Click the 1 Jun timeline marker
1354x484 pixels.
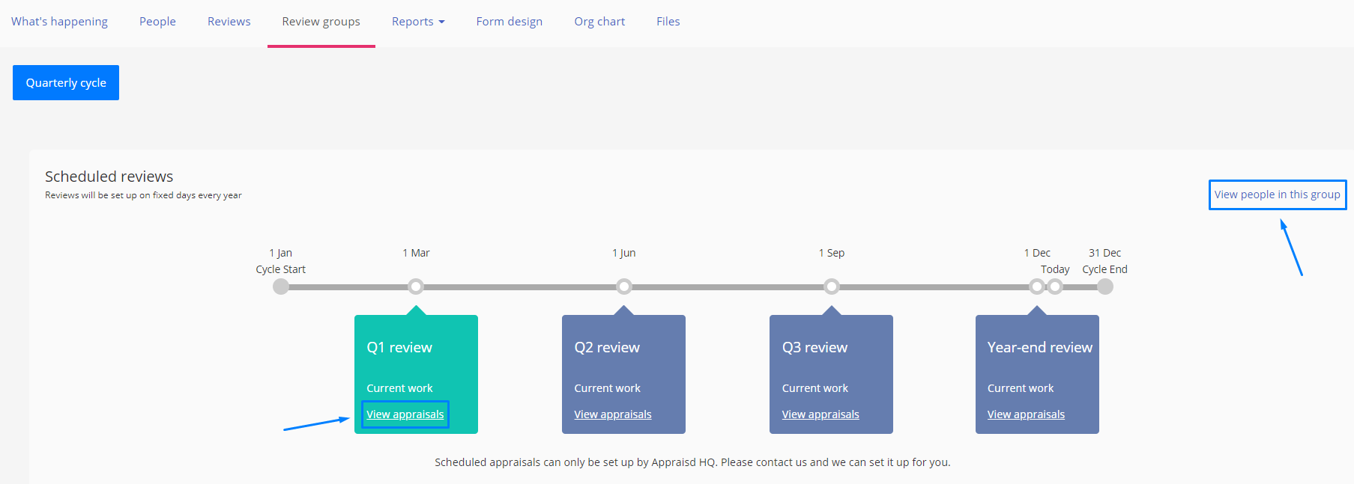[623, 287]
